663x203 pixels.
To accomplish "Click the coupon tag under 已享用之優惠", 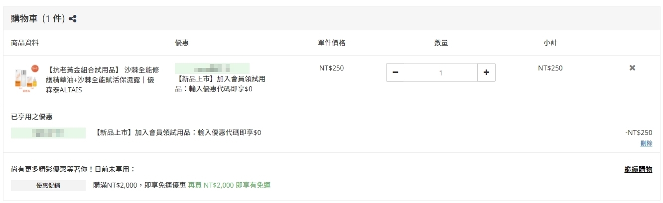I will point(48,133).
